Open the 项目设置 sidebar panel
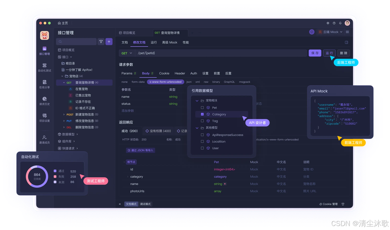Screen dimensions: 390x230 click(x=44, y=118)
